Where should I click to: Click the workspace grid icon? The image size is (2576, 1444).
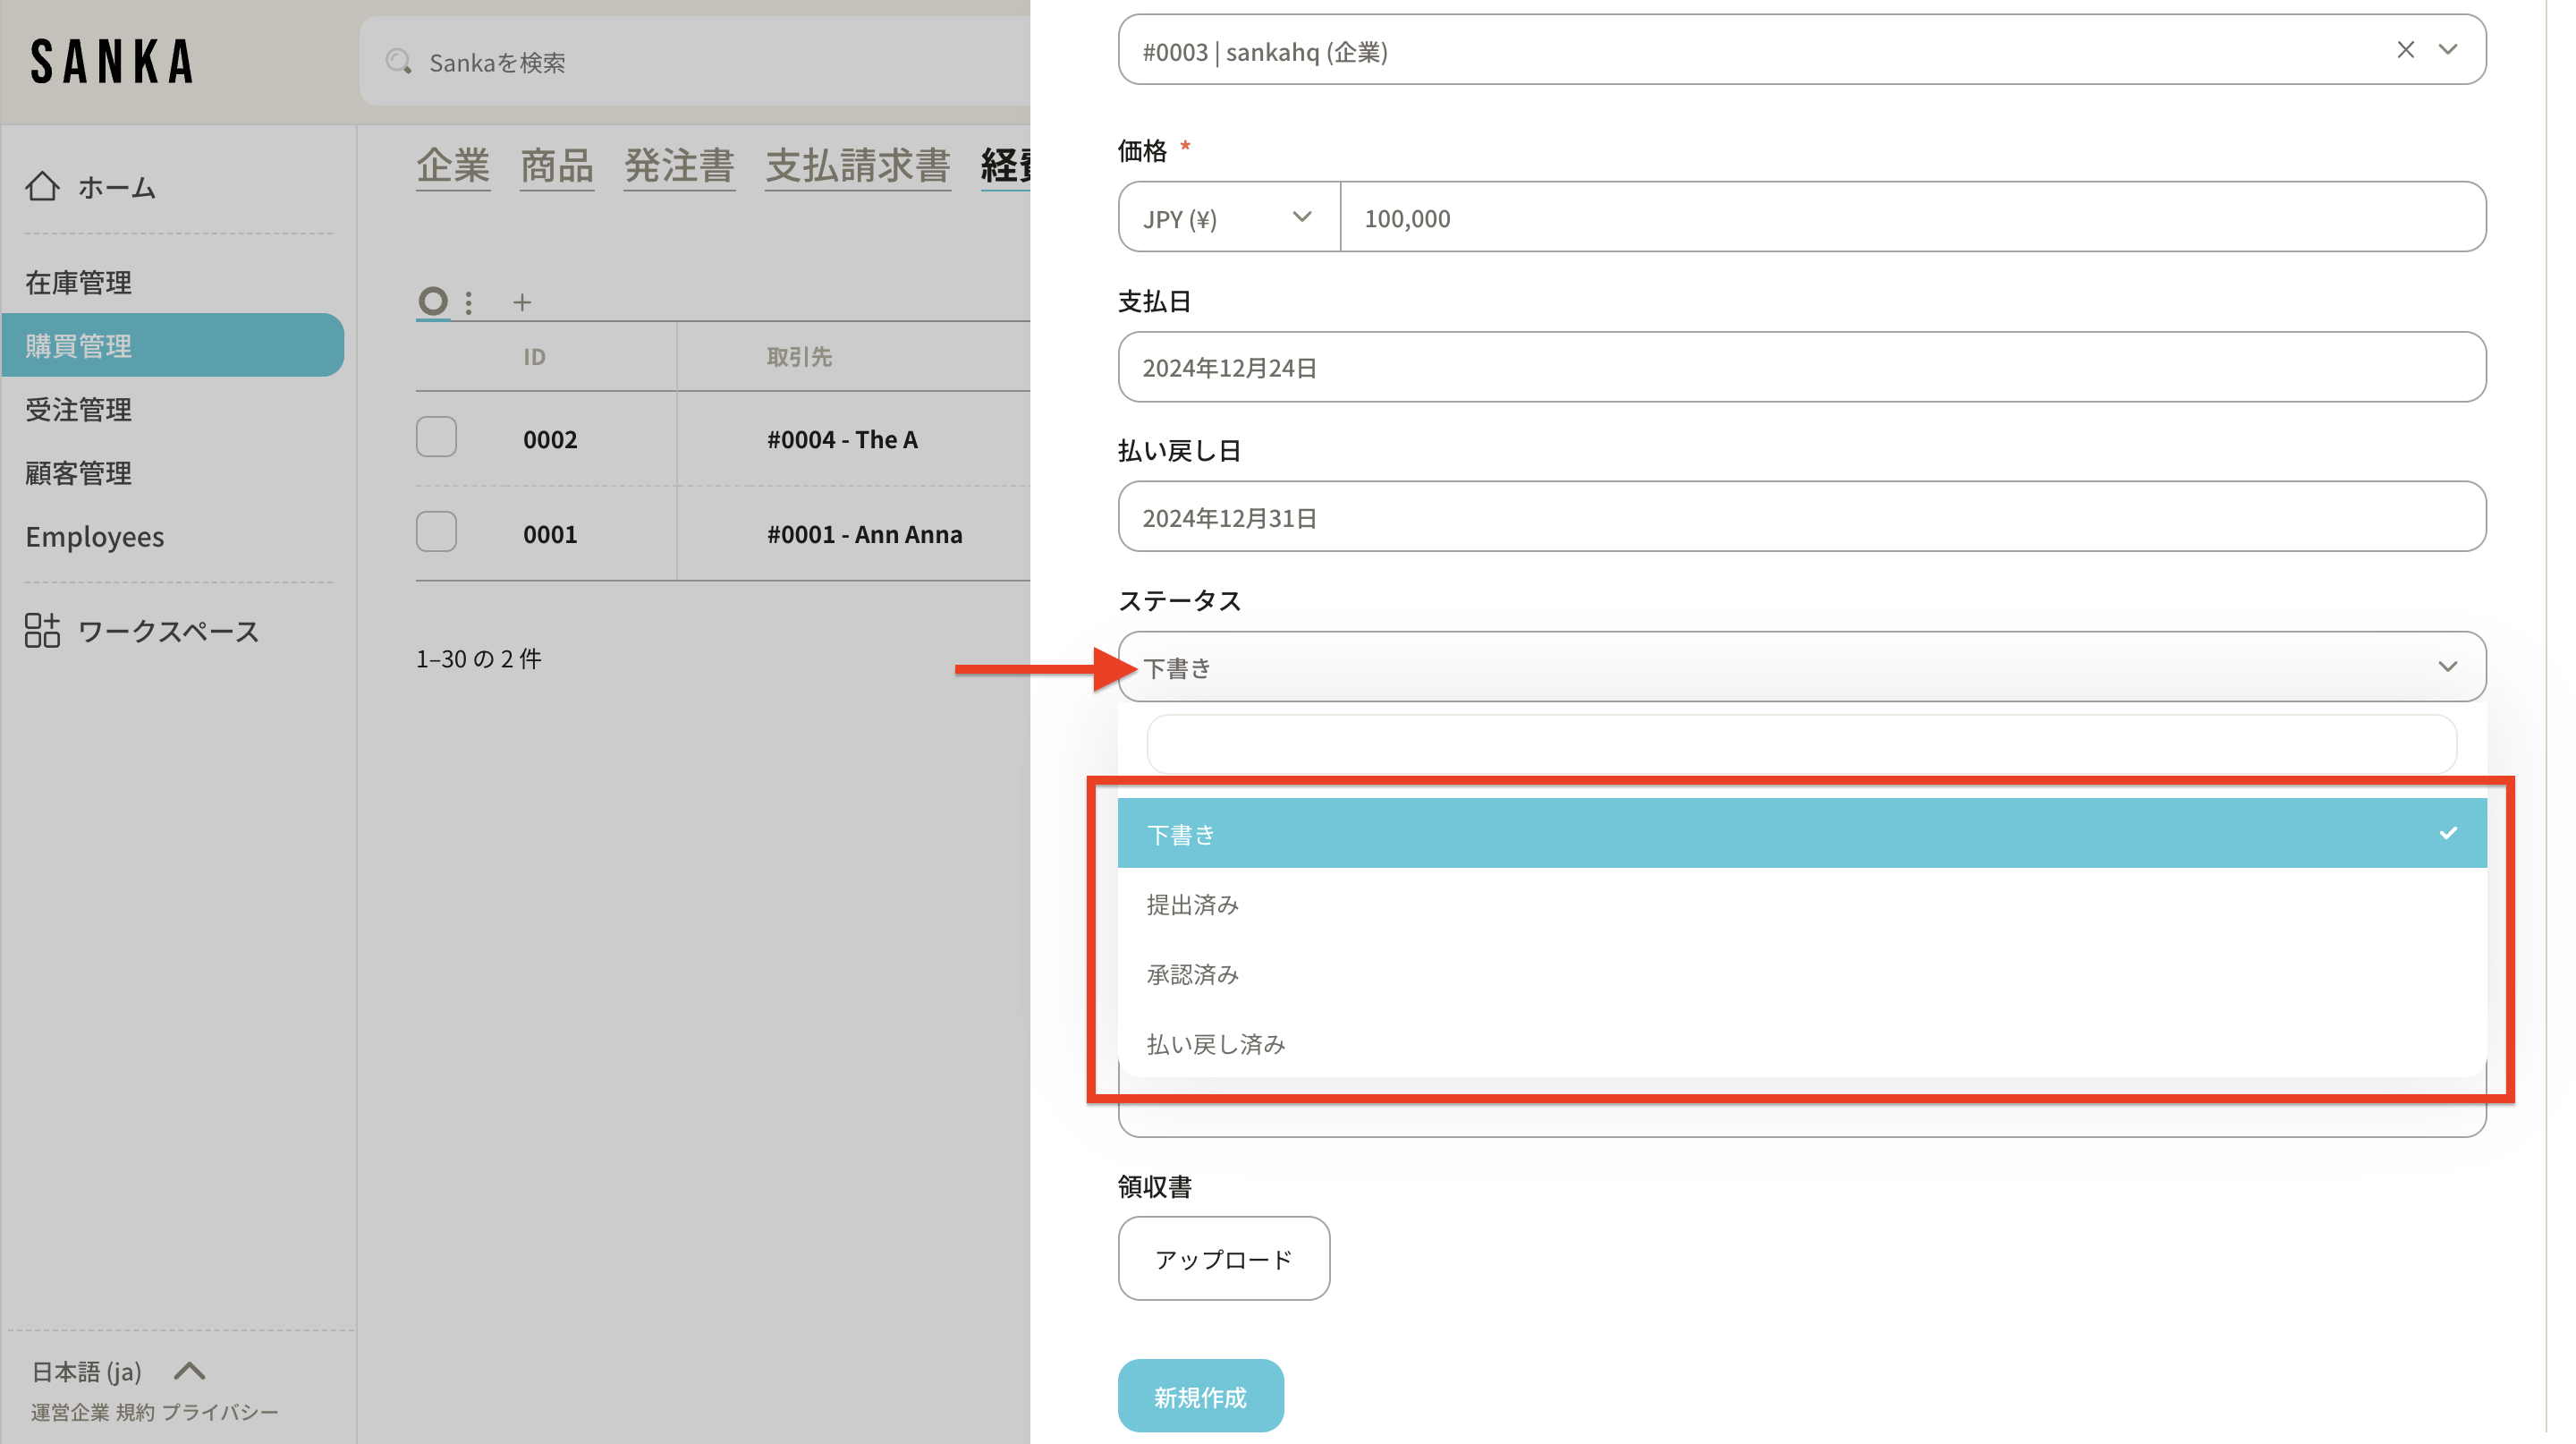(42, 631)
